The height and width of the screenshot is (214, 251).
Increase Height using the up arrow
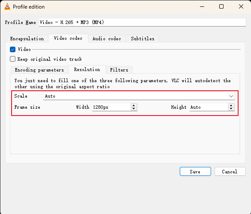click(x=231, y=105)
